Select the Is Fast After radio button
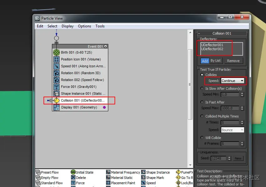The image size is (266, 187). (x=202, y=102)
